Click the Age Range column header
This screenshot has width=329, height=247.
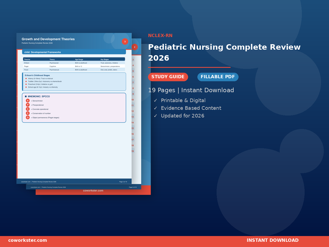[79, 59]
